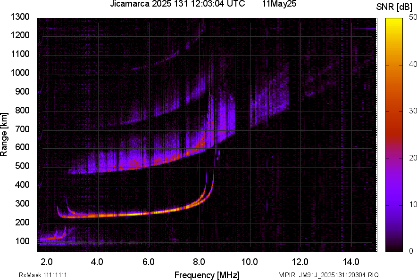Click the title text 'Jicamarca 2025 131 12:03:04 UTC'
This screenshot has height=280, width=417.
[x=177, y=4]
